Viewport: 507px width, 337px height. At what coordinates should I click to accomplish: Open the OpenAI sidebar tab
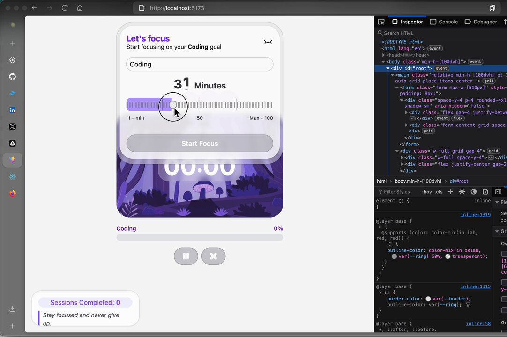click(12, 60)
